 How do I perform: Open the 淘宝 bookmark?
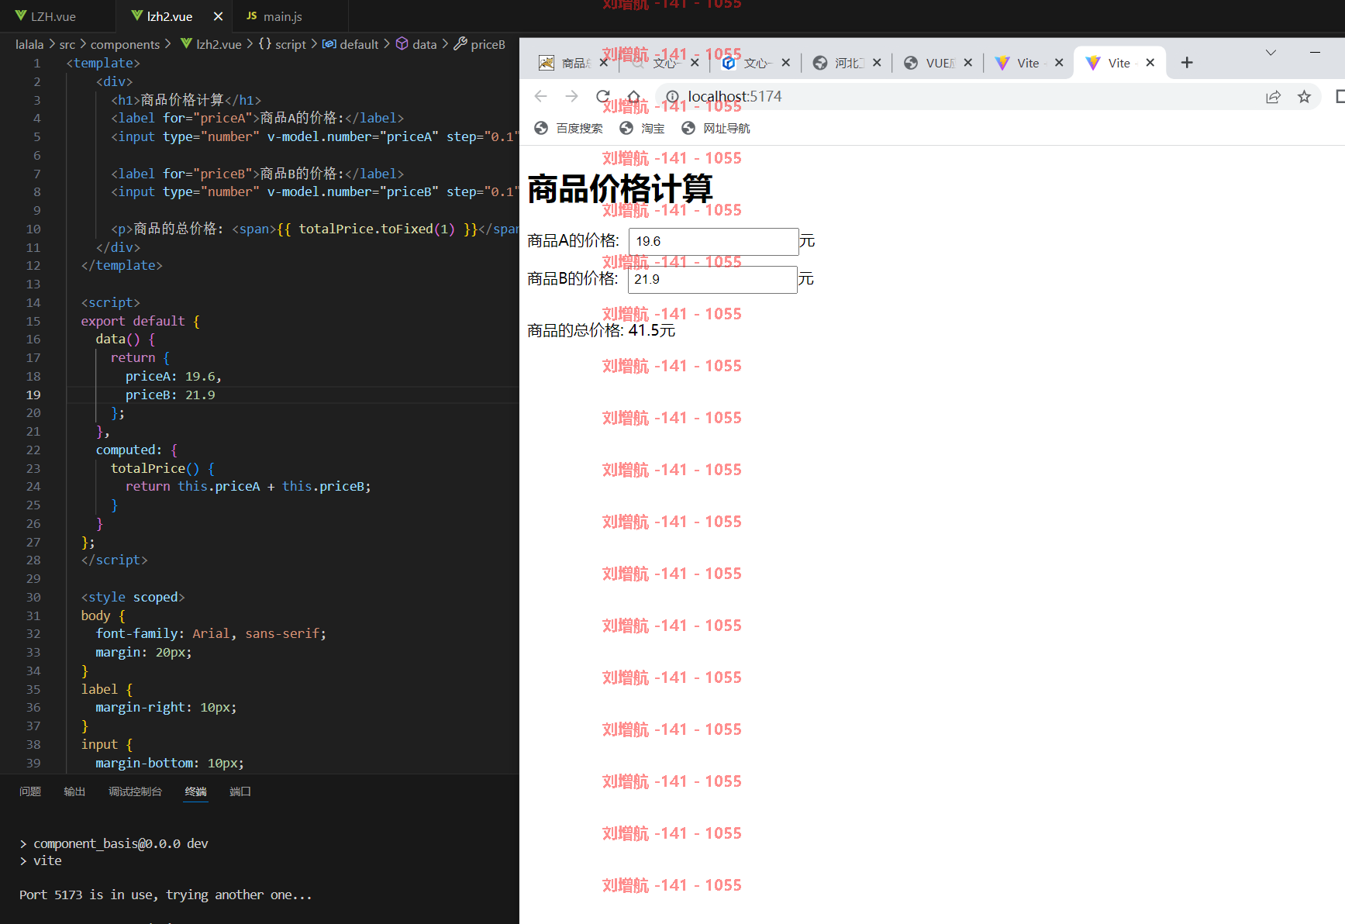(x=642, y=128)
